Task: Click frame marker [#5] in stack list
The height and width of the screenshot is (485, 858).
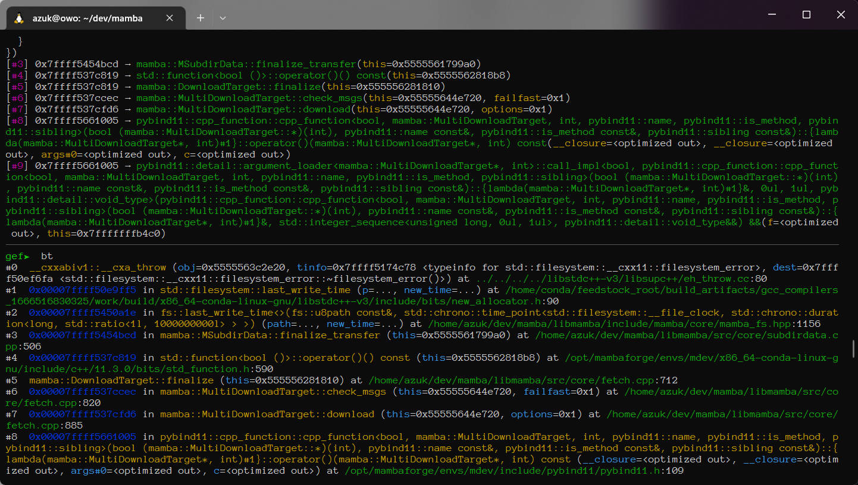Action: coord(17,87)
